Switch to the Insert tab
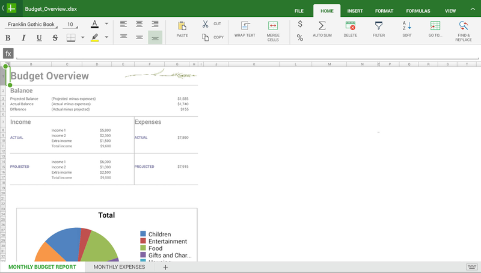 click(355, 11)
